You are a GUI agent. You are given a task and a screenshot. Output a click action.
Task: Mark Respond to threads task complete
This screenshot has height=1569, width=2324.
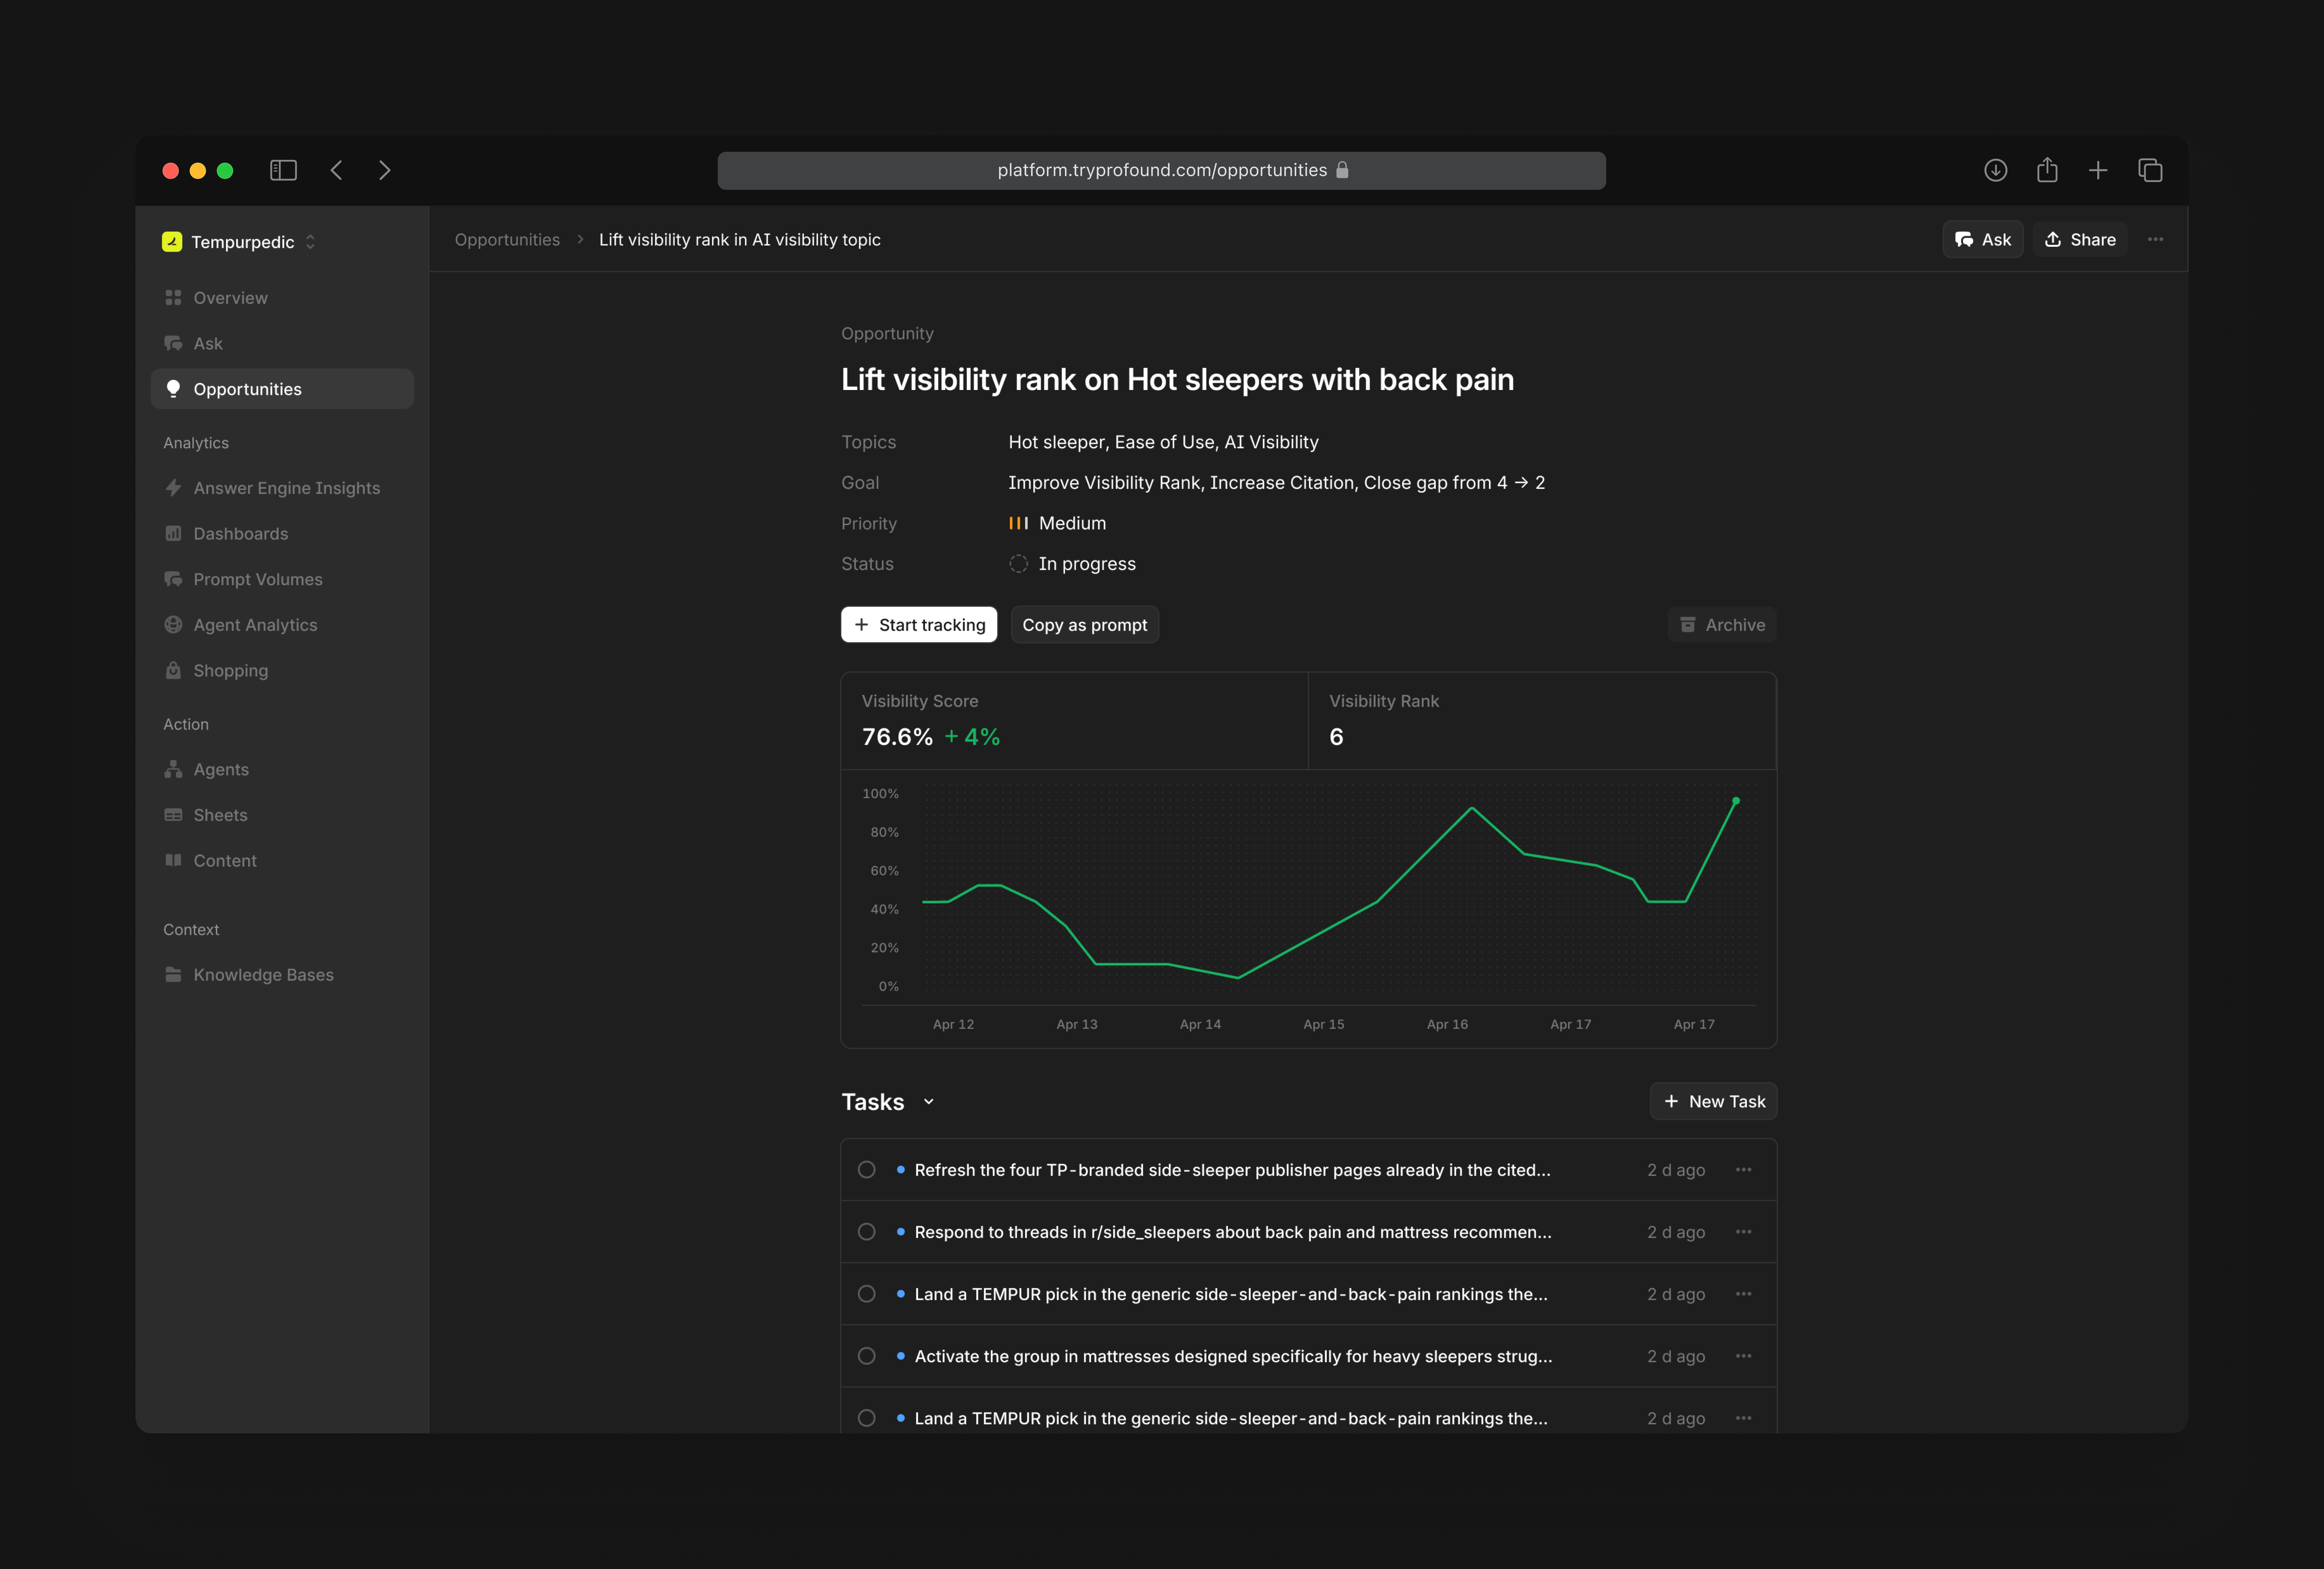(x=867, y=1232)
